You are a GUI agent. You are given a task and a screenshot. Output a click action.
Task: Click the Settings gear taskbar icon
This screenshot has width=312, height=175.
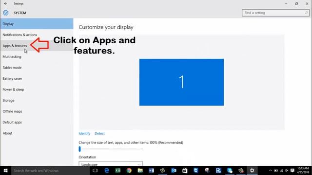[x=252, y=171]
